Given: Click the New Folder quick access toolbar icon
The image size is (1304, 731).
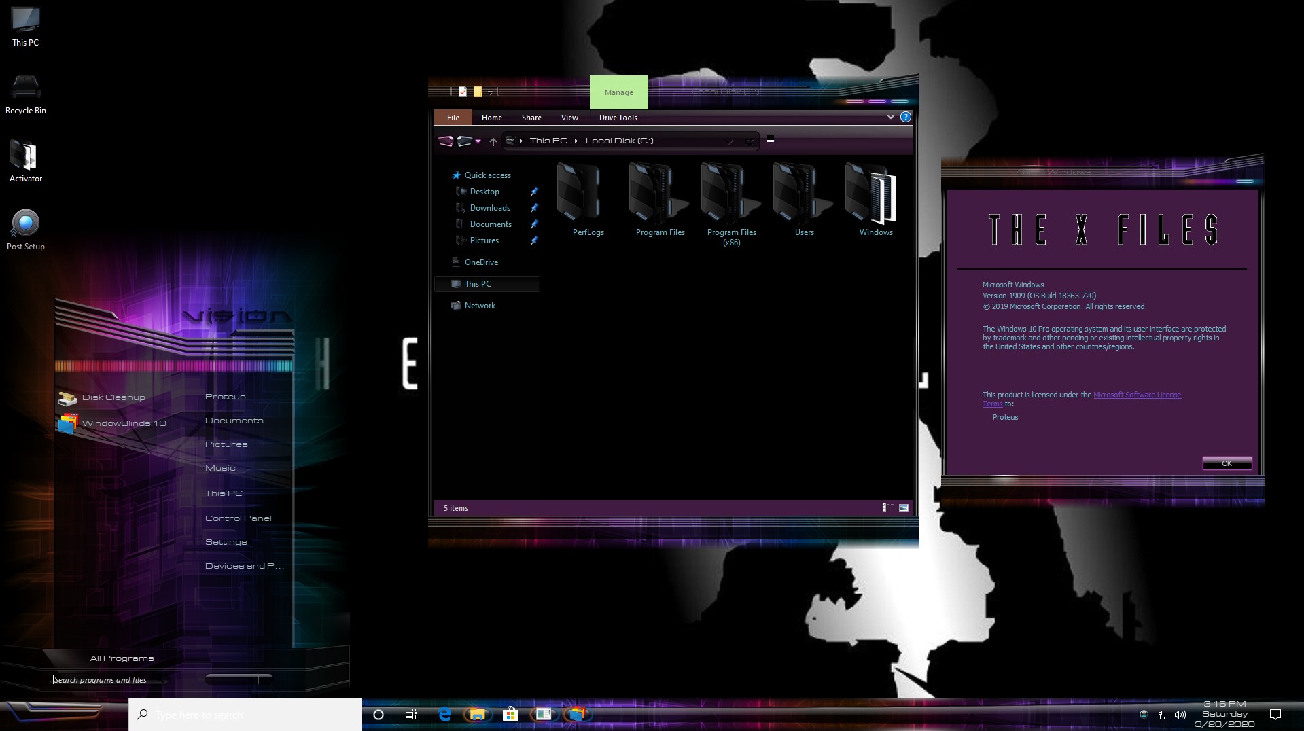Looking at the screenshot, I should 478,92.
